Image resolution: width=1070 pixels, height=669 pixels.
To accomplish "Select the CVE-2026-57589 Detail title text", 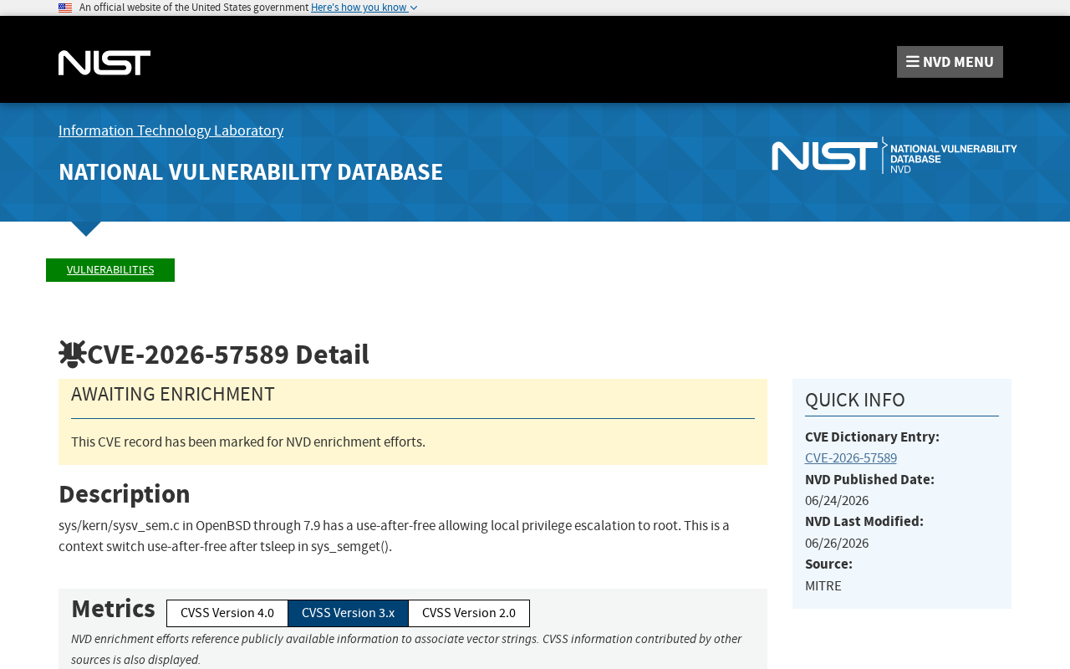I will [x=228, y=355].
